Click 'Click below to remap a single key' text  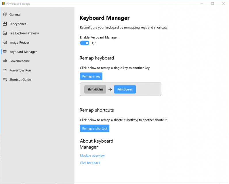[115, 68]
